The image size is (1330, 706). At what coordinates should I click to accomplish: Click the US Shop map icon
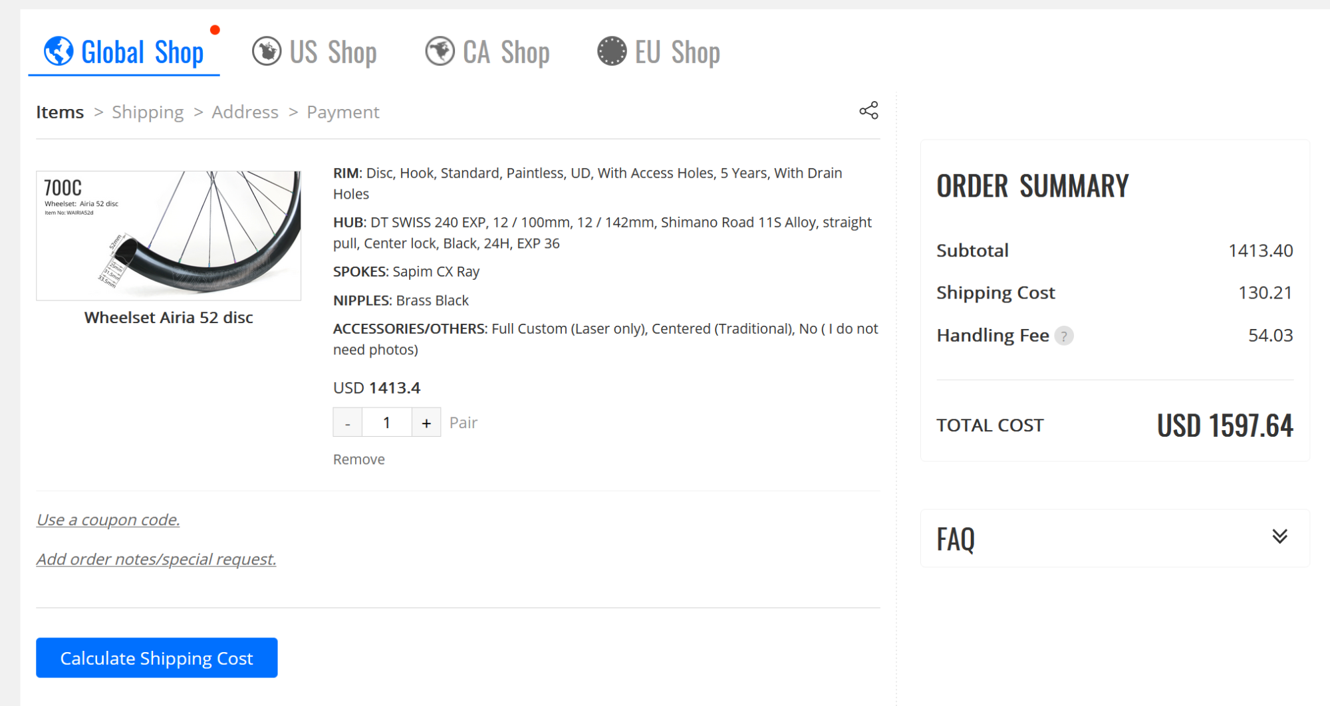click(267, 51)
